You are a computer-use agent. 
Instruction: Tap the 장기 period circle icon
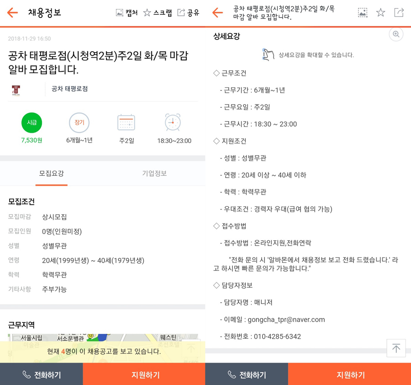coord(79,123)
